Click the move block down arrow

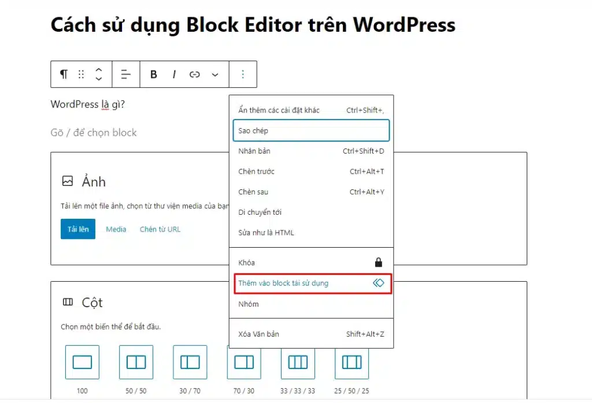click(99, 79)
